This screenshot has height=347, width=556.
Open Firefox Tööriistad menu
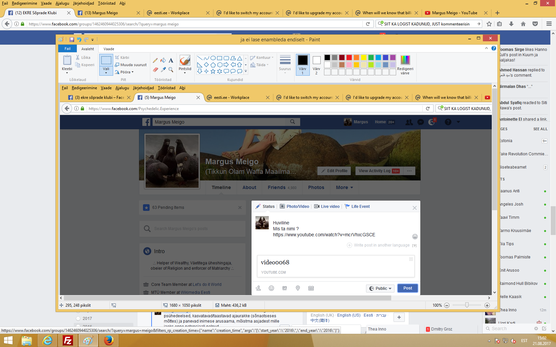tap(107, 3)
